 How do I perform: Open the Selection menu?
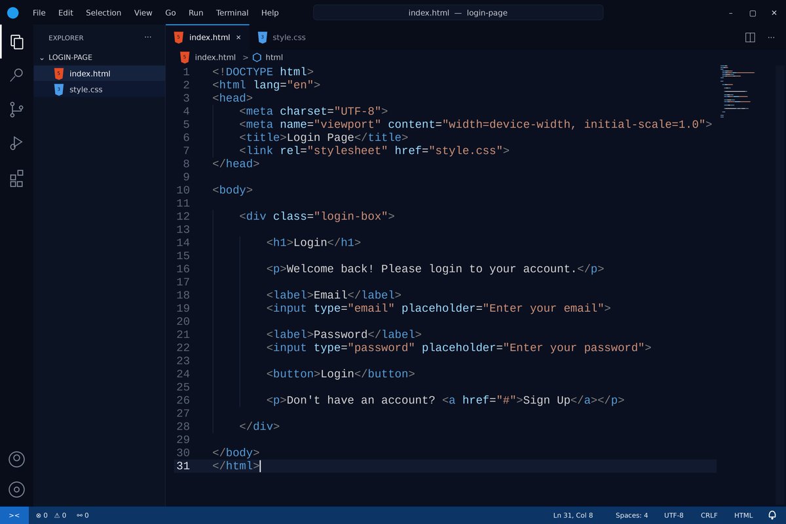click(x=103, y=12)
